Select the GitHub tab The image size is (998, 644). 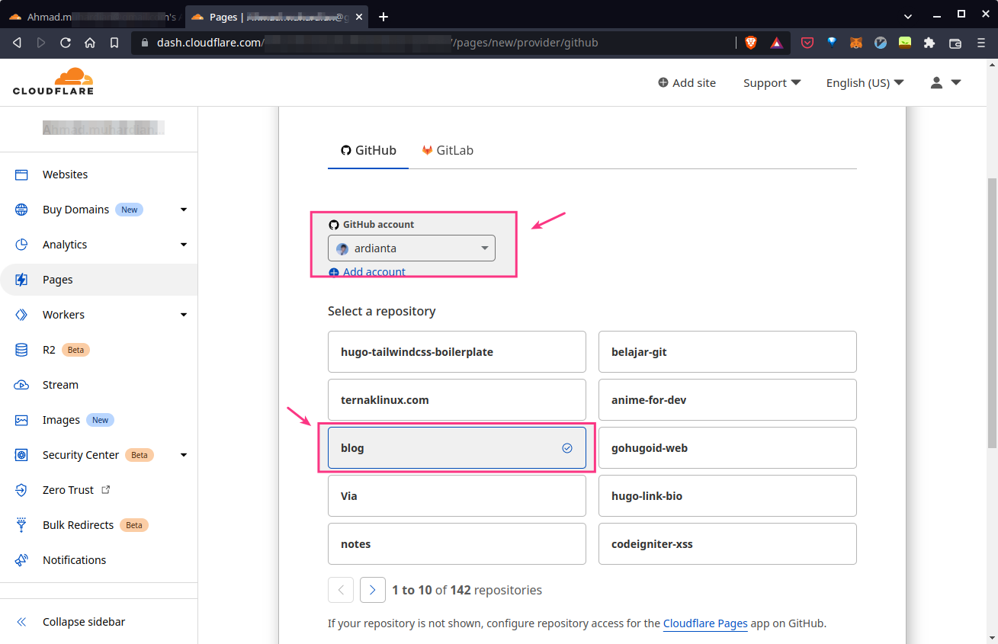click(368, 150)
